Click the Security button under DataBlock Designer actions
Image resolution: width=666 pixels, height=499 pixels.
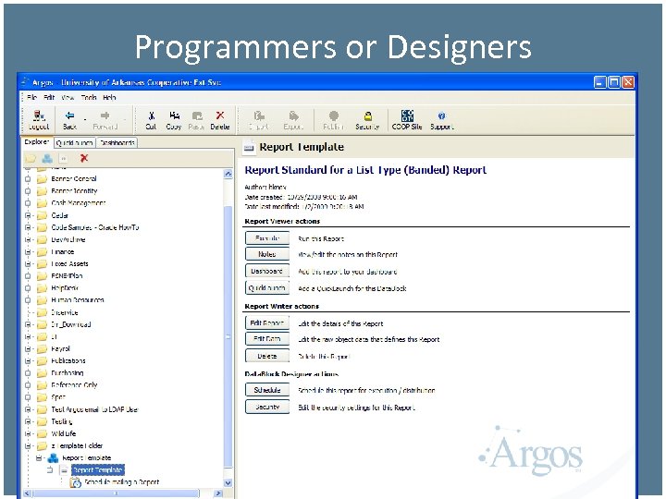tap(267, 407)
